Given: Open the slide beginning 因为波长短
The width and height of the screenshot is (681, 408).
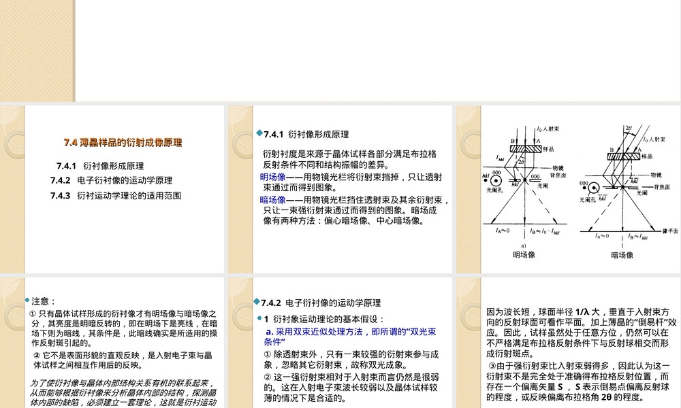Looking at the screenshot, I should click(x=569, y=343).
